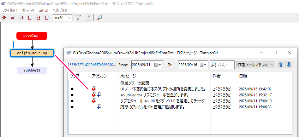Open find with magnifier toolbar icon
The width and height of the screenshot is (299, 137).
99,18
